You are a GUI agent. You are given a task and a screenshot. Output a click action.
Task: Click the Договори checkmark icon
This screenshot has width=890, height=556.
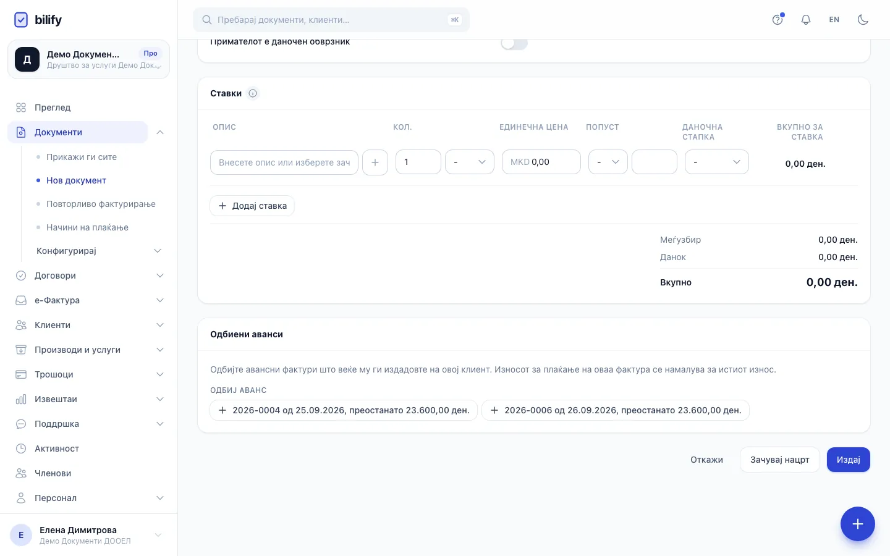tap(21, 276)
